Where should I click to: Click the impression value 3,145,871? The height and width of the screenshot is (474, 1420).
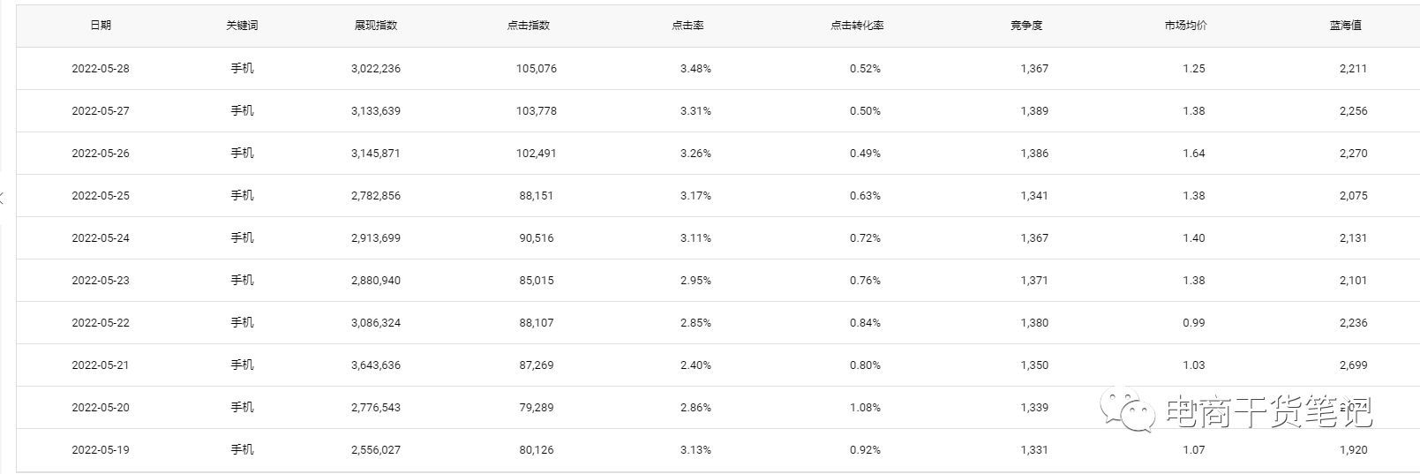[376, 154]
